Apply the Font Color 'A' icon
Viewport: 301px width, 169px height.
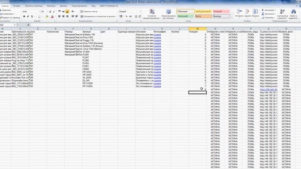52,17
